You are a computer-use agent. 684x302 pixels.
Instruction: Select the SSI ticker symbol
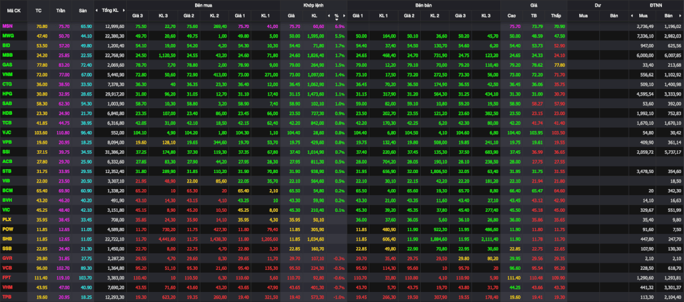pos(6,152)
